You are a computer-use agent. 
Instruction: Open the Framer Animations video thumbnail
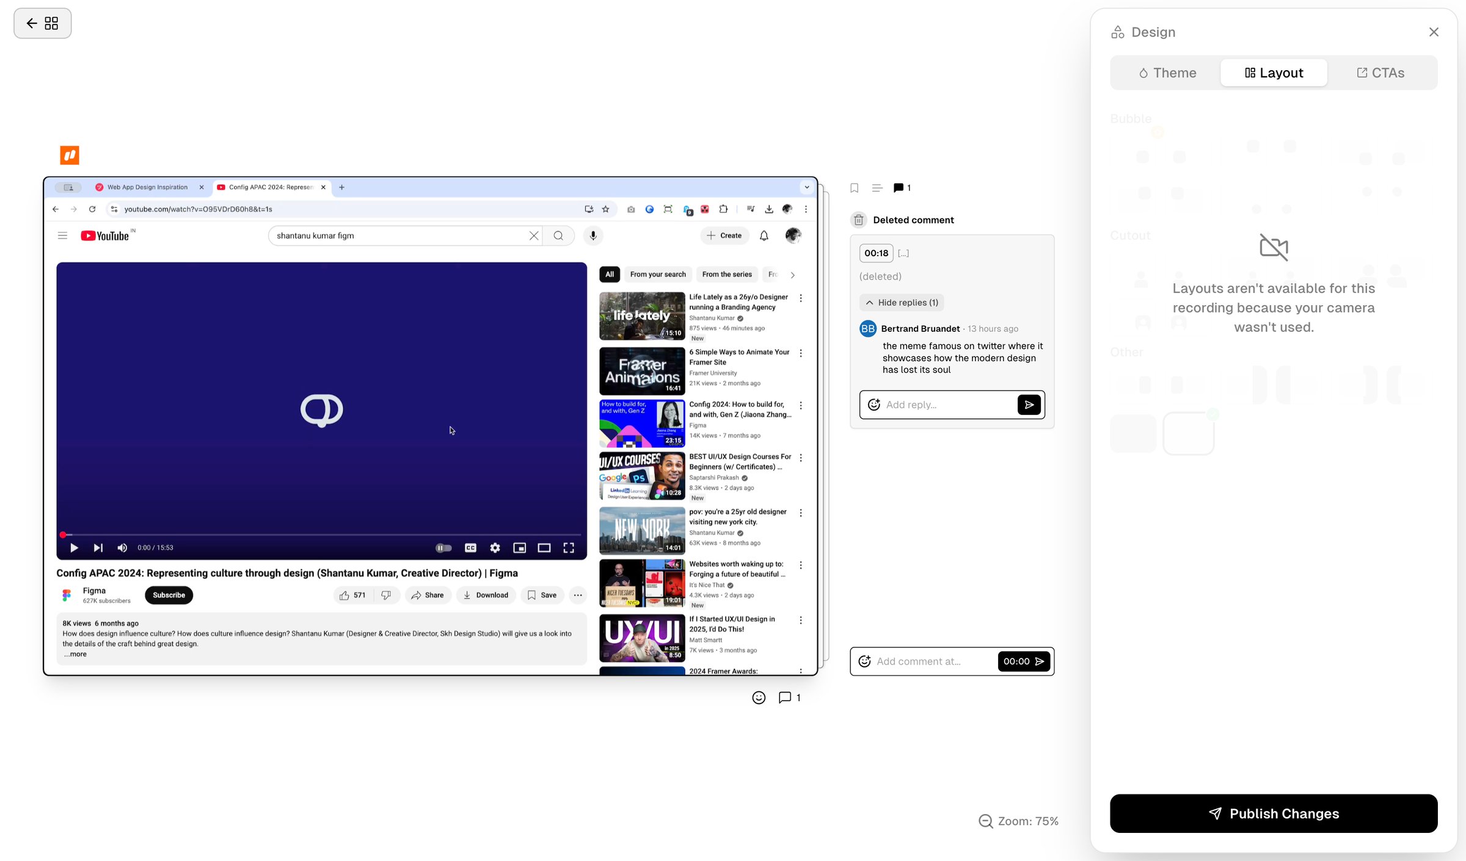[642, 371]
